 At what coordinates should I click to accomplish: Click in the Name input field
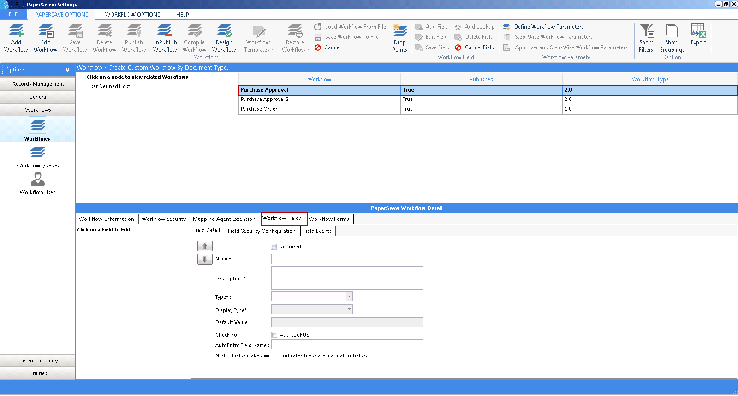click(347, 259)
